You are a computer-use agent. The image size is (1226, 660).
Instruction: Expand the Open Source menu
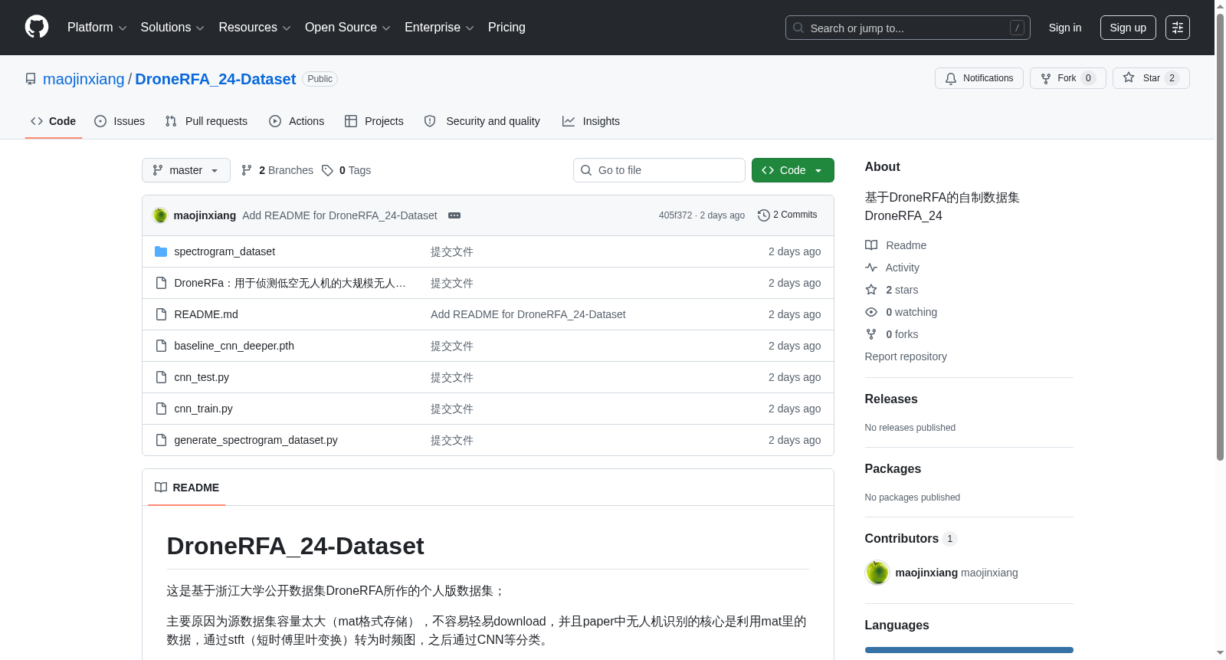(348, 28)
